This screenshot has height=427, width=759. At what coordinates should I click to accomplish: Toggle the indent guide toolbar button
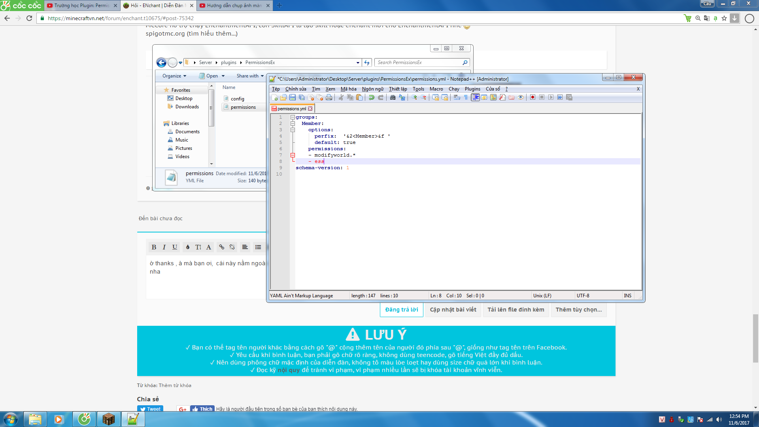click(x=475, y=97)
